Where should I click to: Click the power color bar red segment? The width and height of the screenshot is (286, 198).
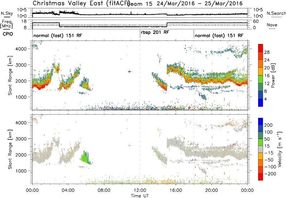261,48
